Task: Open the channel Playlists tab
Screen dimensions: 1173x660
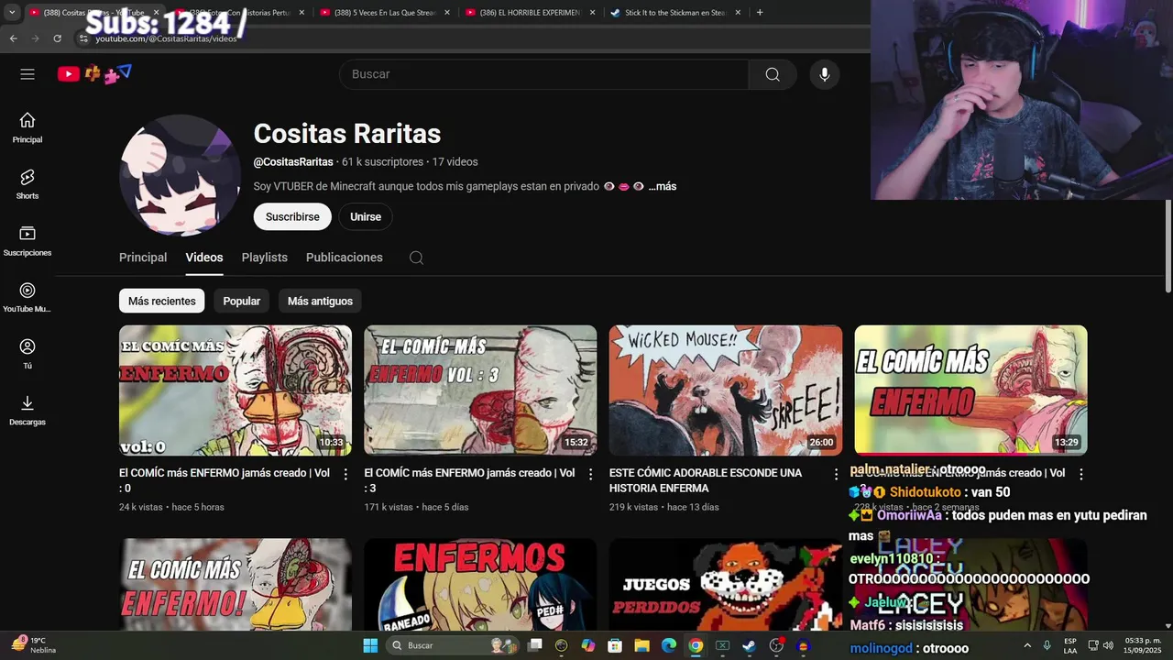Action: pos(265,258)
